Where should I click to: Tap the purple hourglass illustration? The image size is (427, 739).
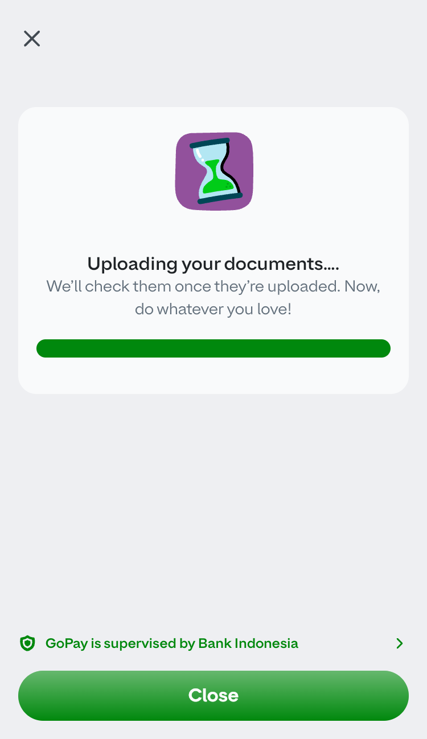214,171
